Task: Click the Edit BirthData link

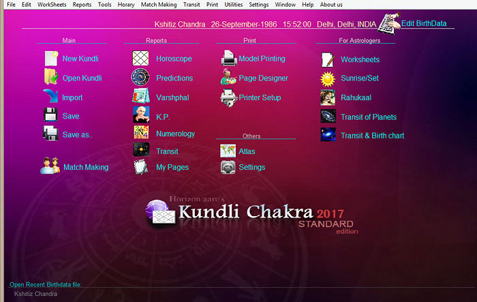Action: pos(424,23)
